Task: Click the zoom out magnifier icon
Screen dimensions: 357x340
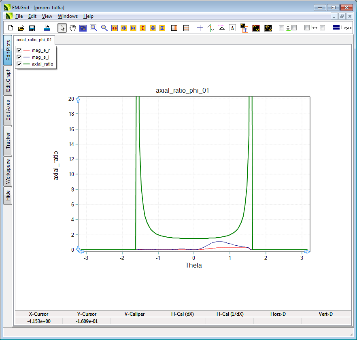Action: (x=104, y=28)
